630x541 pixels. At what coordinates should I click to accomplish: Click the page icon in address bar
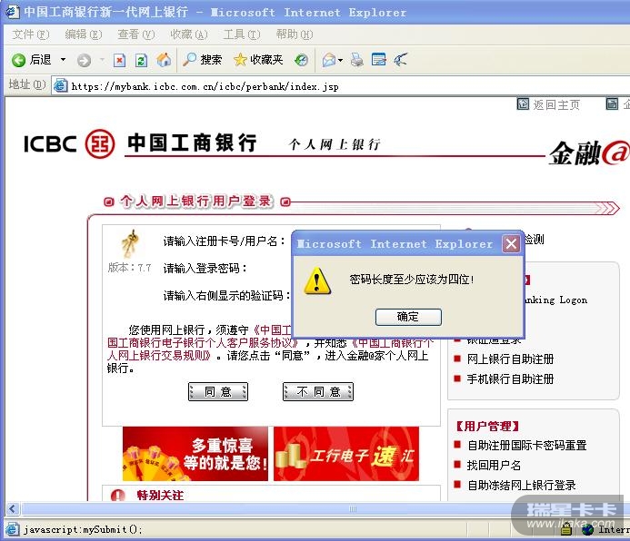61,86
